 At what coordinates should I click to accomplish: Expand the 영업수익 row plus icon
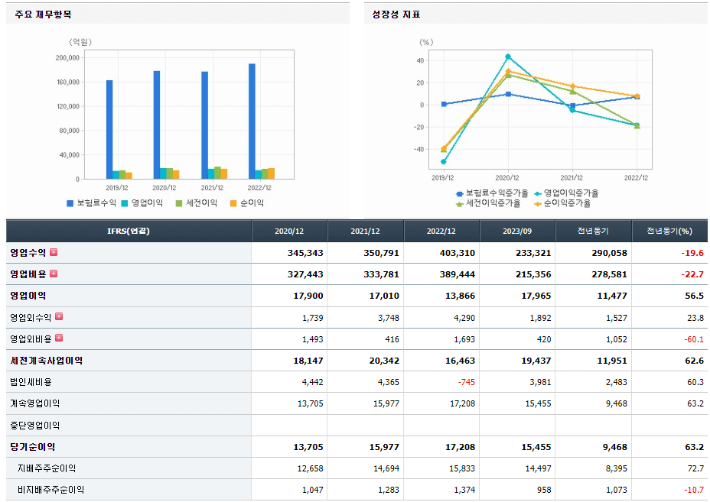click(54, 252)
